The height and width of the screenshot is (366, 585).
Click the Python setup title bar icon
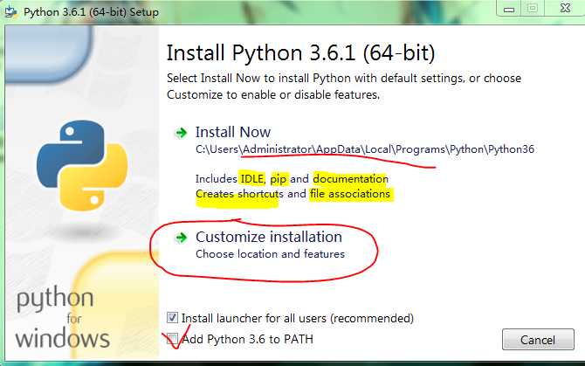pyautogui.click(x=10, y=11)
